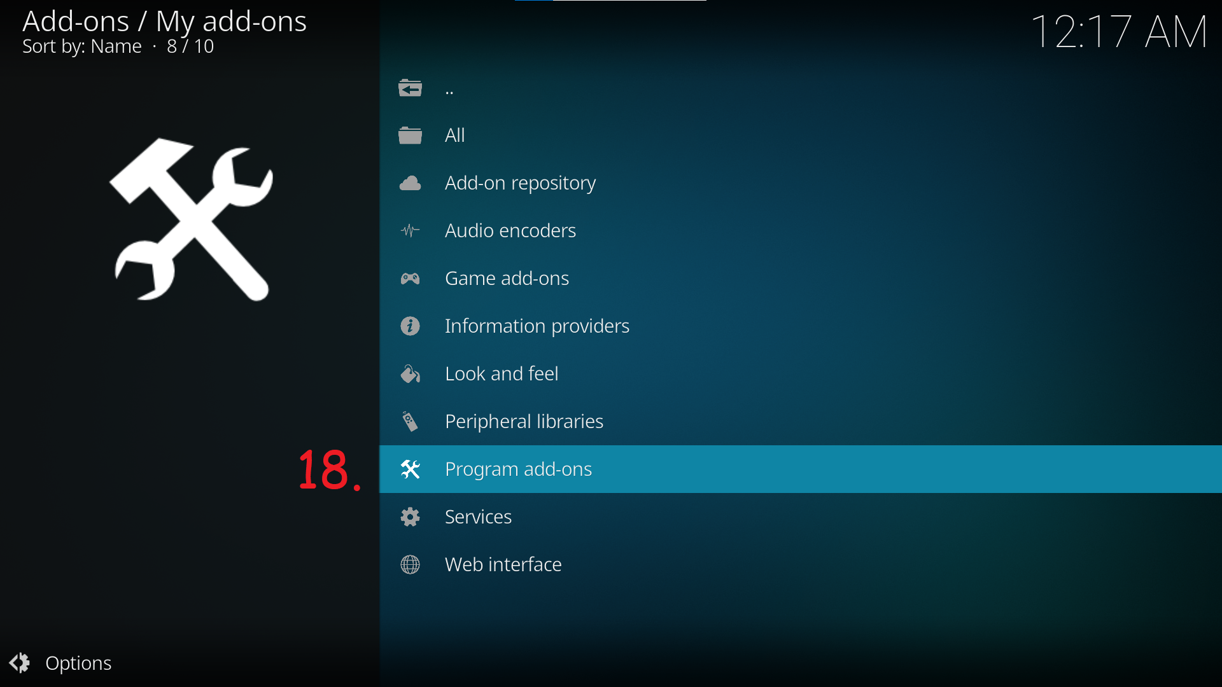Click the globe icon for Web interface

point(410,565)
